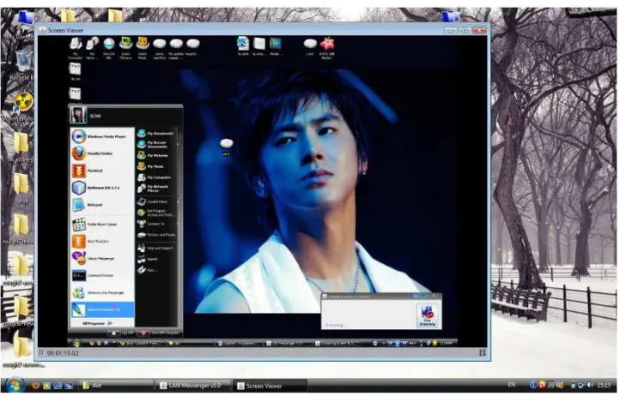Open Printers and Faxes in Start menu
Viewport: 620px width, 396px height.
(155, 235)
